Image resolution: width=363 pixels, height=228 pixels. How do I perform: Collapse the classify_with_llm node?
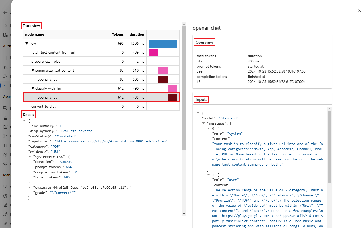pyautogui.click(x=33, y=88)
